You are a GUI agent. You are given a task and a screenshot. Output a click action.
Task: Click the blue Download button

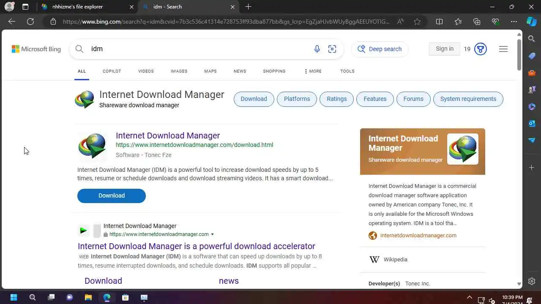point(112,195)
